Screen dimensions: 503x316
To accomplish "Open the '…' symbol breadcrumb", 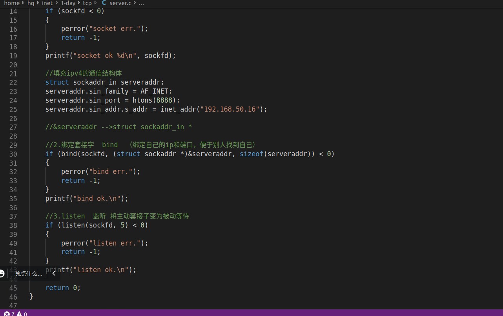I will pos(142,3).
